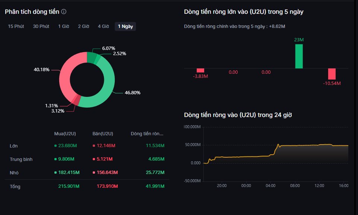Click the 2.52% donut label
This screenshot has height=215, width=358.
click(120, 54)
